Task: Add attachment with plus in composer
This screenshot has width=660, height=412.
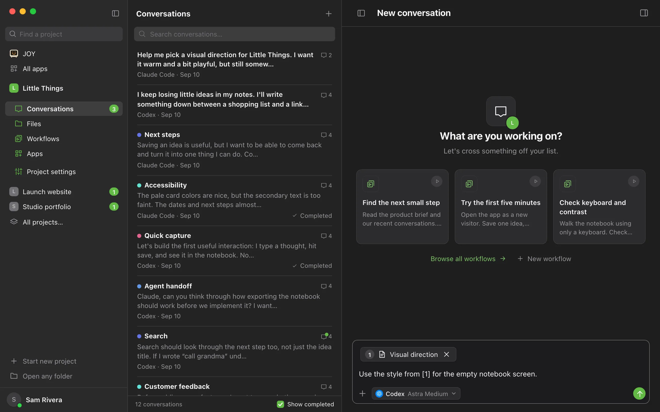Action: pos(362,393)
